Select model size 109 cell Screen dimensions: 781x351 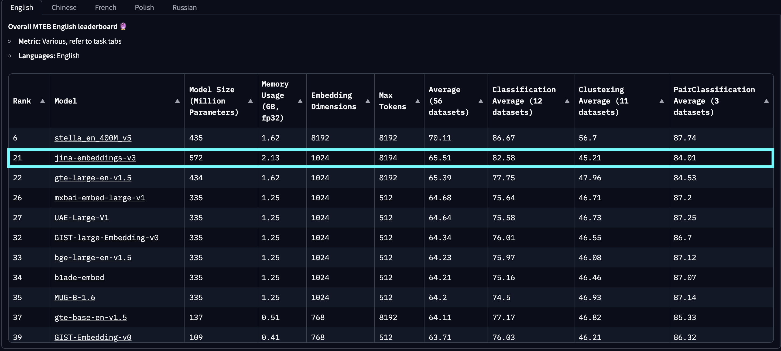pyautogui.click(x=221, y=335)
